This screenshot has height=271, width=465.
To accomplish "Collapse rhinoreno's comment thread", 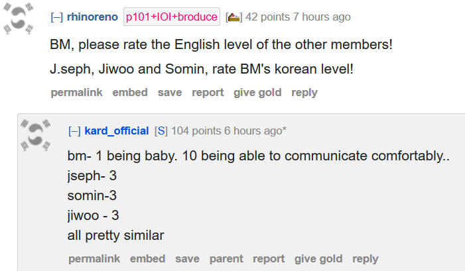I will (x=57, y=17).
